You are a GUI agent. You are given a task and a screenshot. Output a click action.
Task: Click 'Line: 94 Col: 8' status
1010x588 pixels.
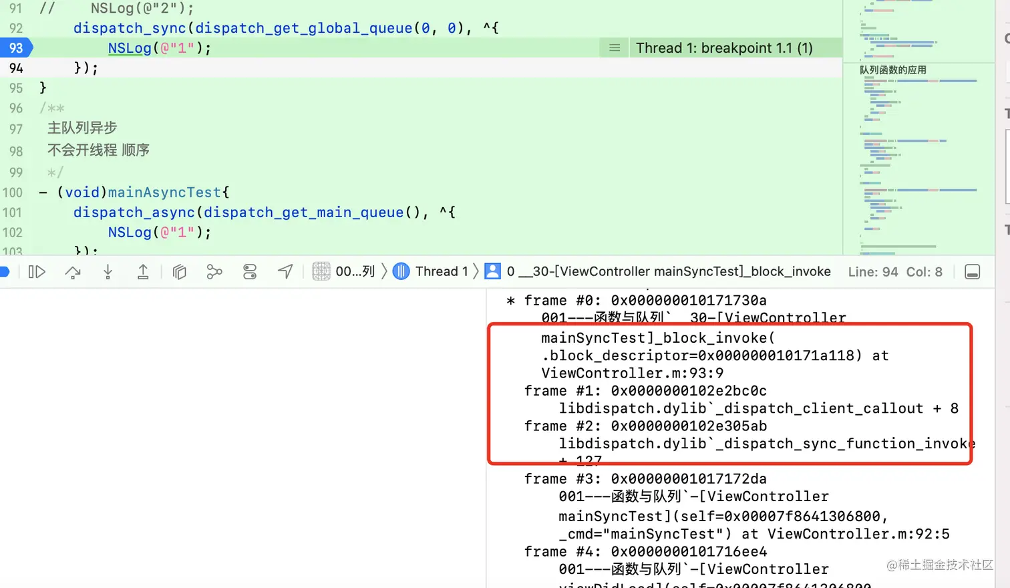pyautogui.click(x=895, y=272)
